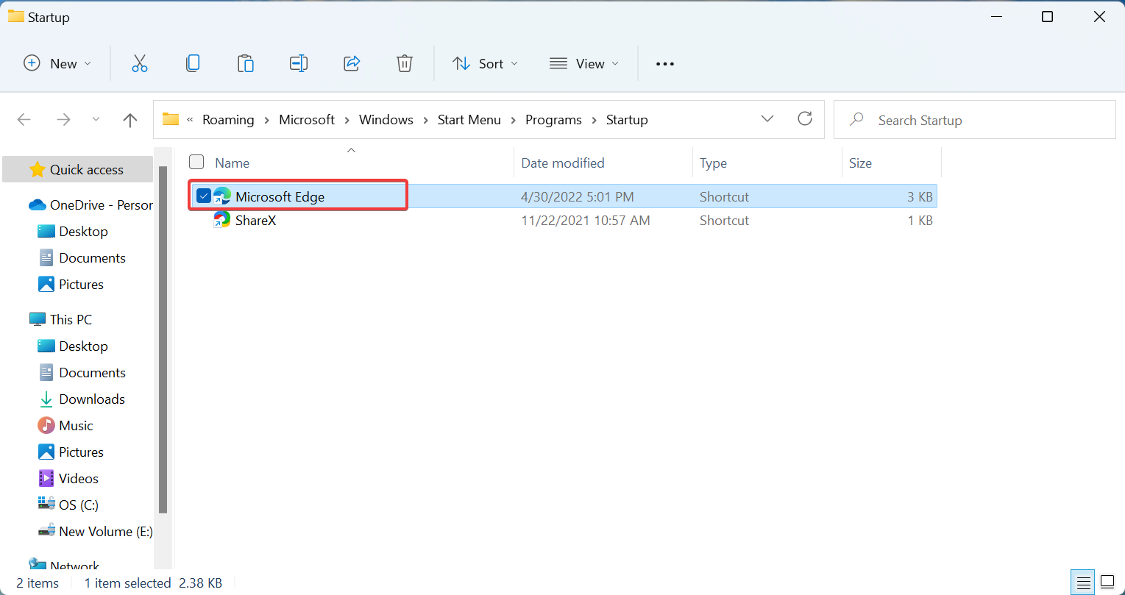Share the Microsoft Edge shortcut
This screenshot has width=1125, height=595.
[x=352, y=63]
